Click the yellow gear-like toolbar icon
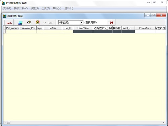The image size is (168, 126). [37, 23]
